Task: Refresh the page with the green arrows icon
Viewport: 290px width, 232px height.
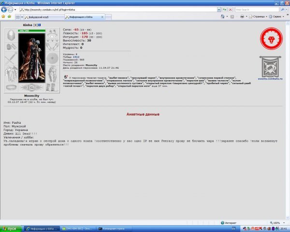Action: (225, 10)
